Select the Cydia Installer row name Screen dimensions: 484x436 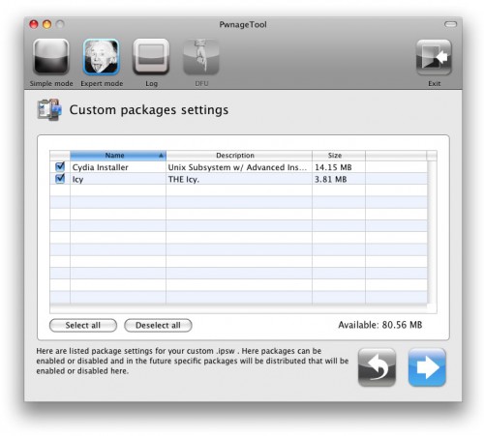pyautogui.click(x=101, y=167)
